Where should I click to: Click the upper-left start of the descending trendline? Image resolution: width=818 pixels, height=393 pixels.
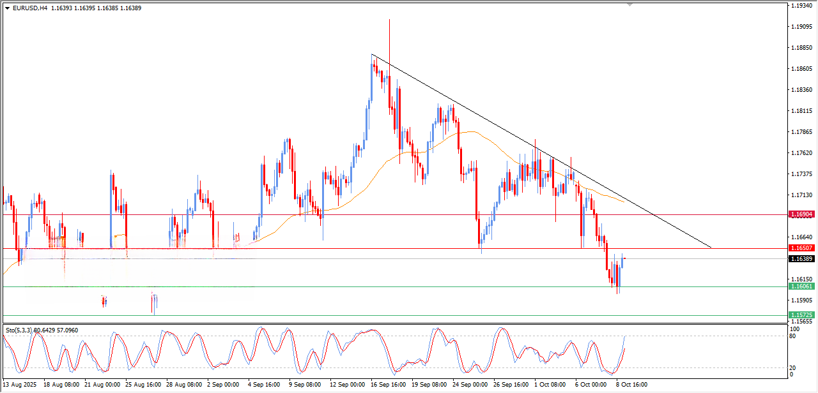[x=372, y=55]
